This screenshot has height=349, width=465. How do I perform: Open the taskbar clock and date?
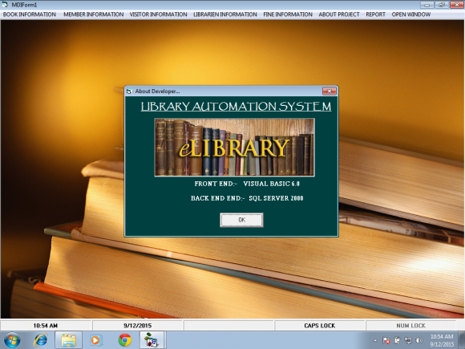[442, 340]
